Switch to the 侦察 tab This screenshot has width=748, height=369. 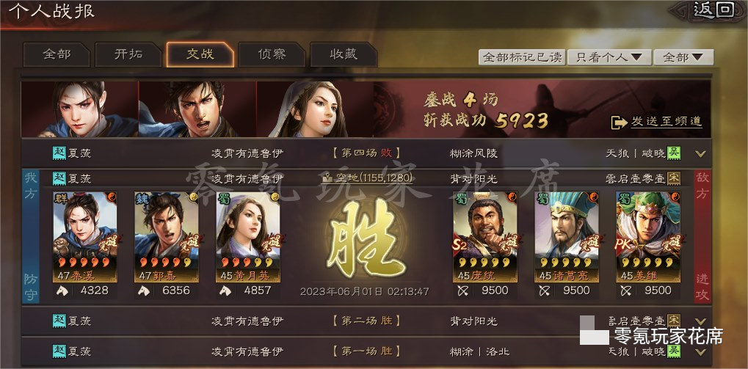point(272,54)
